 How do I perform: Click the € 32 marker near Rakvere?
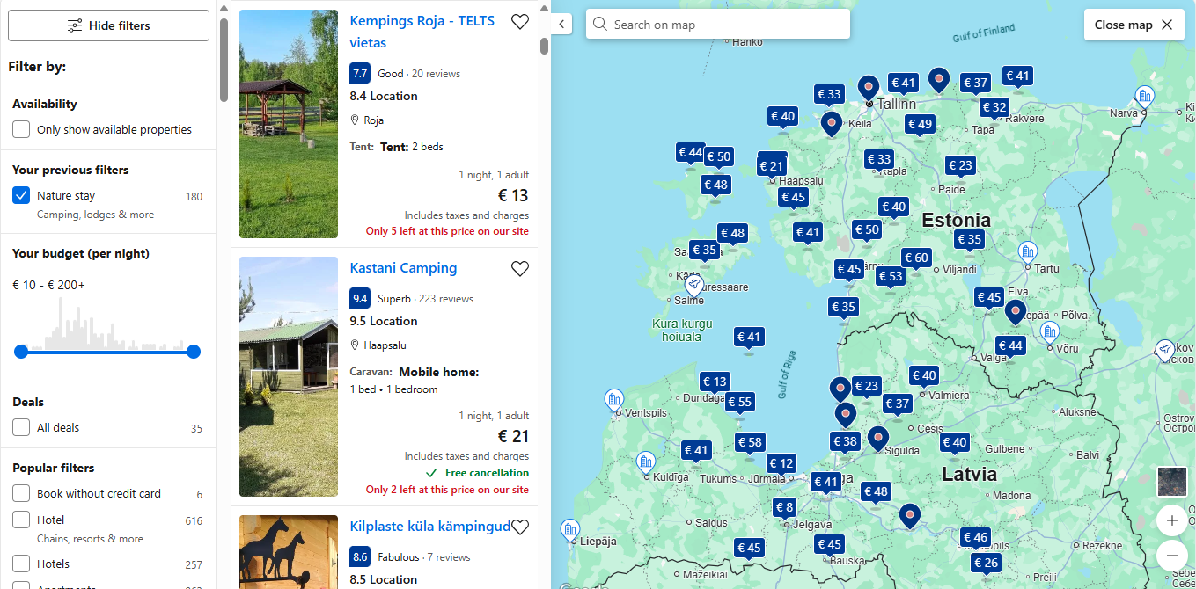(x=994, y=107)
